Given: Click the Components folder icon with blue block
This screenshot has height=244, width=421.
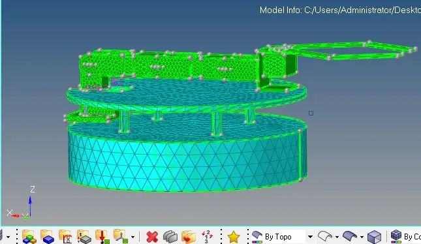Looking at the screenshot, I should [x=47, y=236].
